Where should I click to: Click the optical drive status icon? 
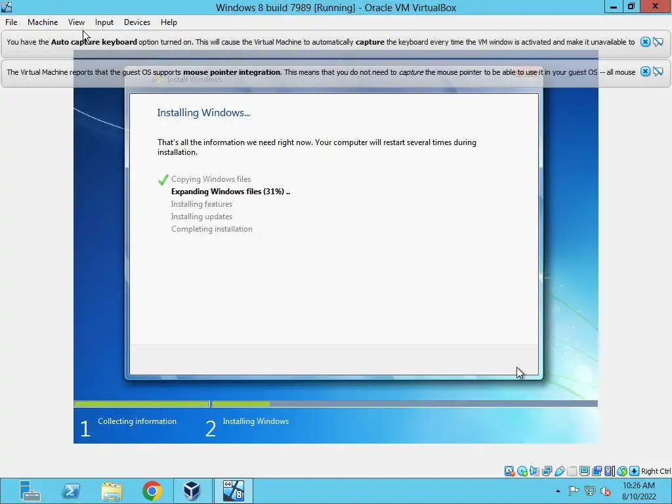tap(522, 471)
